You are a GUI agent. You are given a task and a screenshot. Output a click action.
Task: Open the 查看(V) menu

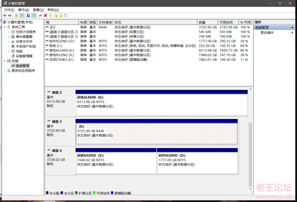pyautogui.click(x=39, y=10)
